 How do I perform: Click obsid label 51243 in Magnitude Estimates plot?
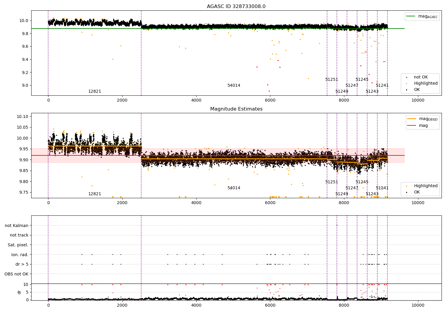pyautogui.click(x=372, y=194)
